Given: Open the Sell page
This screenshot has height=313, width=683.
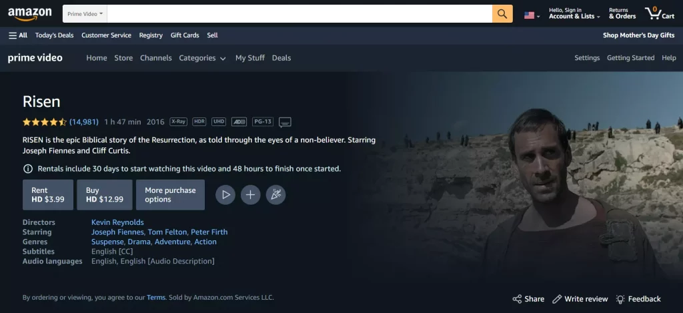Looking at the screenshot, I should coord(213,35).
